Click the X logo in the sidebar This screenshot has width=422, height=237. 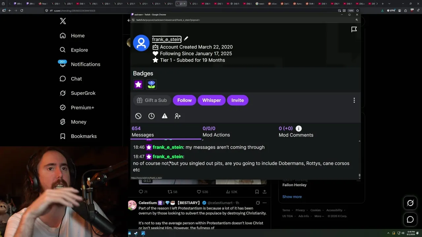(63, 21)
